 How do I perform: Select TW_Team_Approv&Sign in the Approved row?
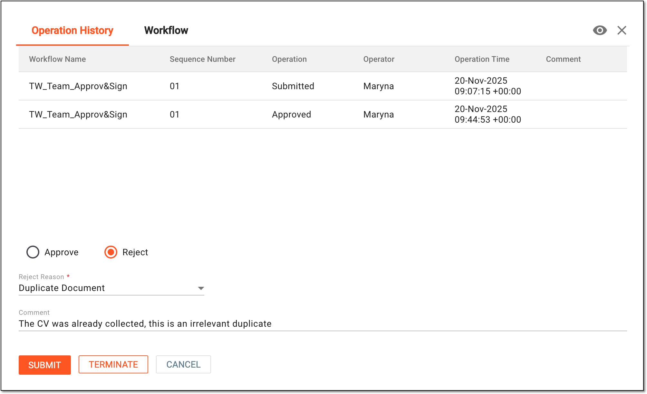coord(78,114)
